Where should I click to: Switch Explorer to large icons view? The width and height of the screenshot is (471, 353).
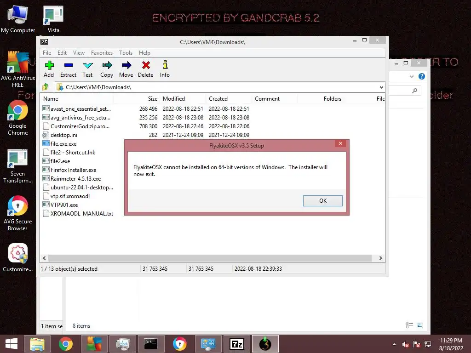pos(420,325)
